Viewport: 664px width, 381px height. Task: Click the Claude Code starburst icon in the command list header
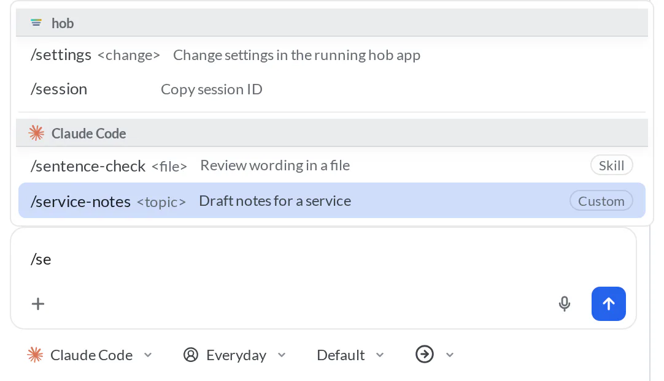click(x=36, y=133)
